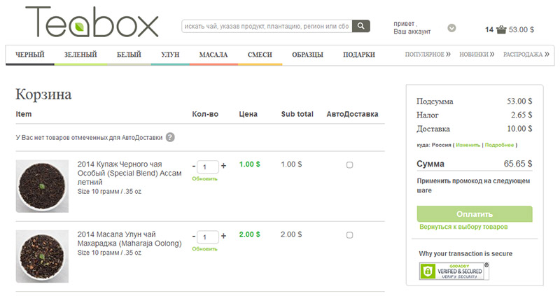Open the Maharaja Oolong tea thumbnail
The height and width of the screenshot is (296, 560).
tap(42, 256)
